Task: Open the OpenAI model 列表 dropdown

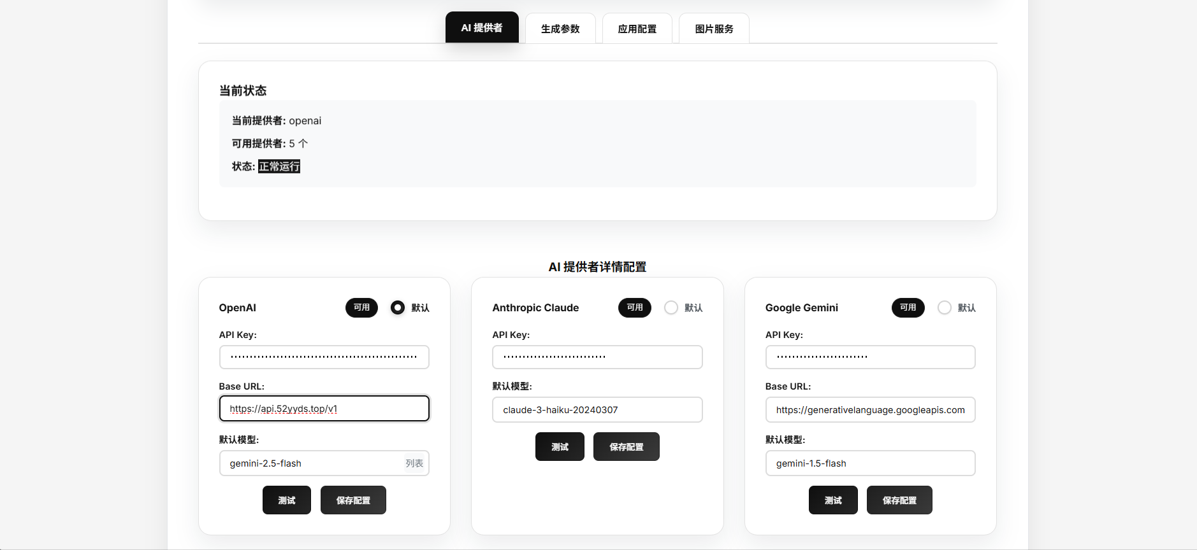Action: pyautogui.click(x=414, y=463)
